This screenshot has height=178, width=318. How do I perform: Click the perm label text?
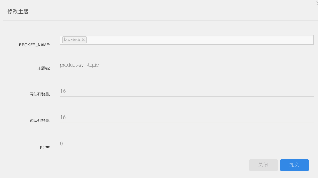45,147
